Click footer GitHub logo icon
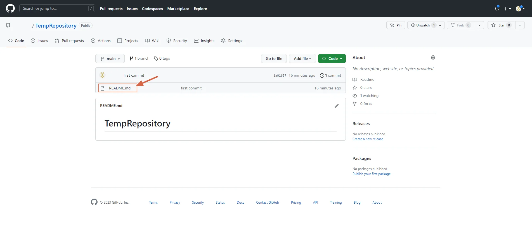 click(94, 202)
